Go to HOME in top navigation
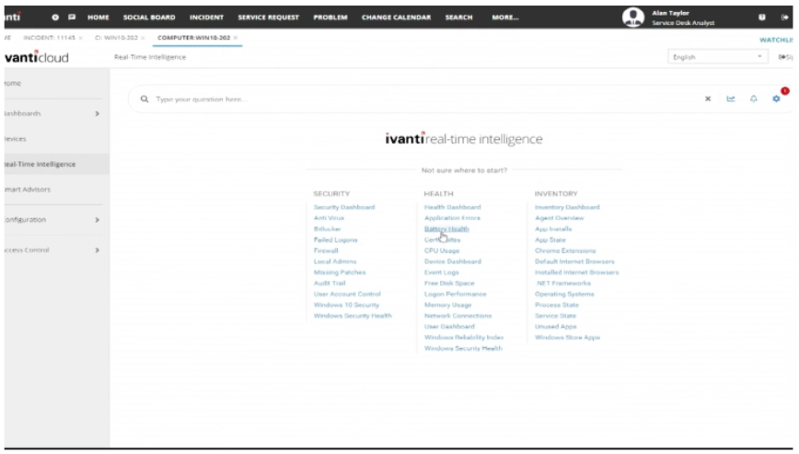Image resolution: width=799 pixels, height=454 pixels. click(98, 17)
